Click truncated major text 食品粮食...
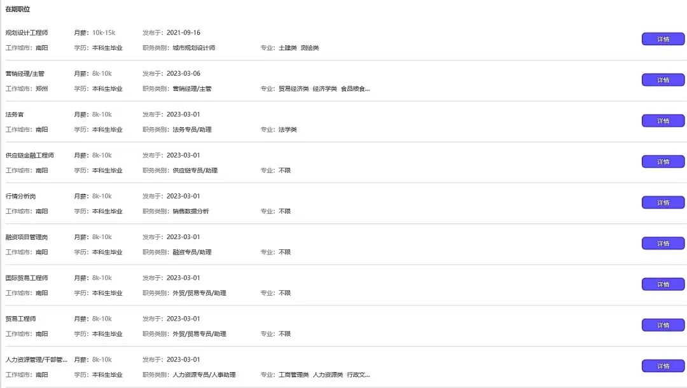 [x=355, y=89]
